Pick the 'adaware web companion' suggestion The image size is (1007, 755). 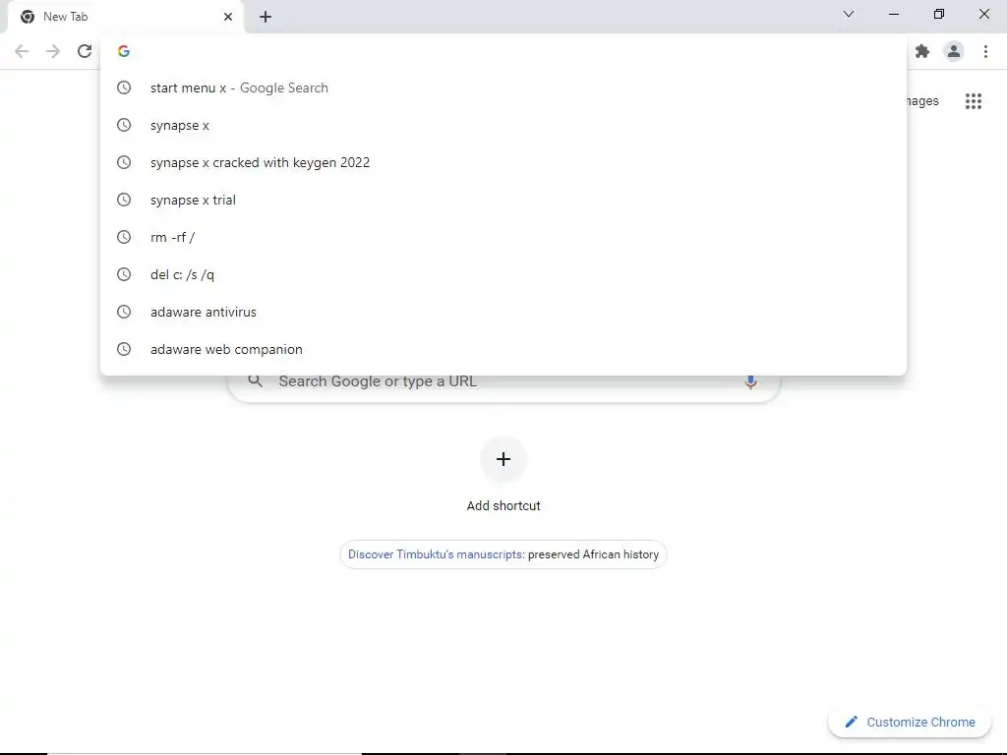503,349
